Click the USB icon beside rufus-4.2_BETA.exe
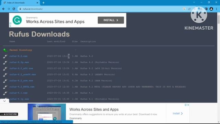This screenshot has height=124, width=220. click(x=5, y=87)
